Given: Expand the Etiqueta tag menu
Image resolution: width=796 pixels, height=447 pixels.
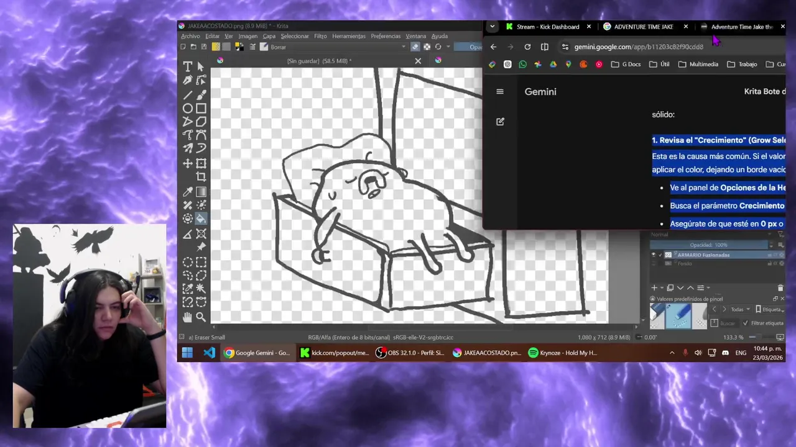Looking at the screenshot, I should coord(770,309).
